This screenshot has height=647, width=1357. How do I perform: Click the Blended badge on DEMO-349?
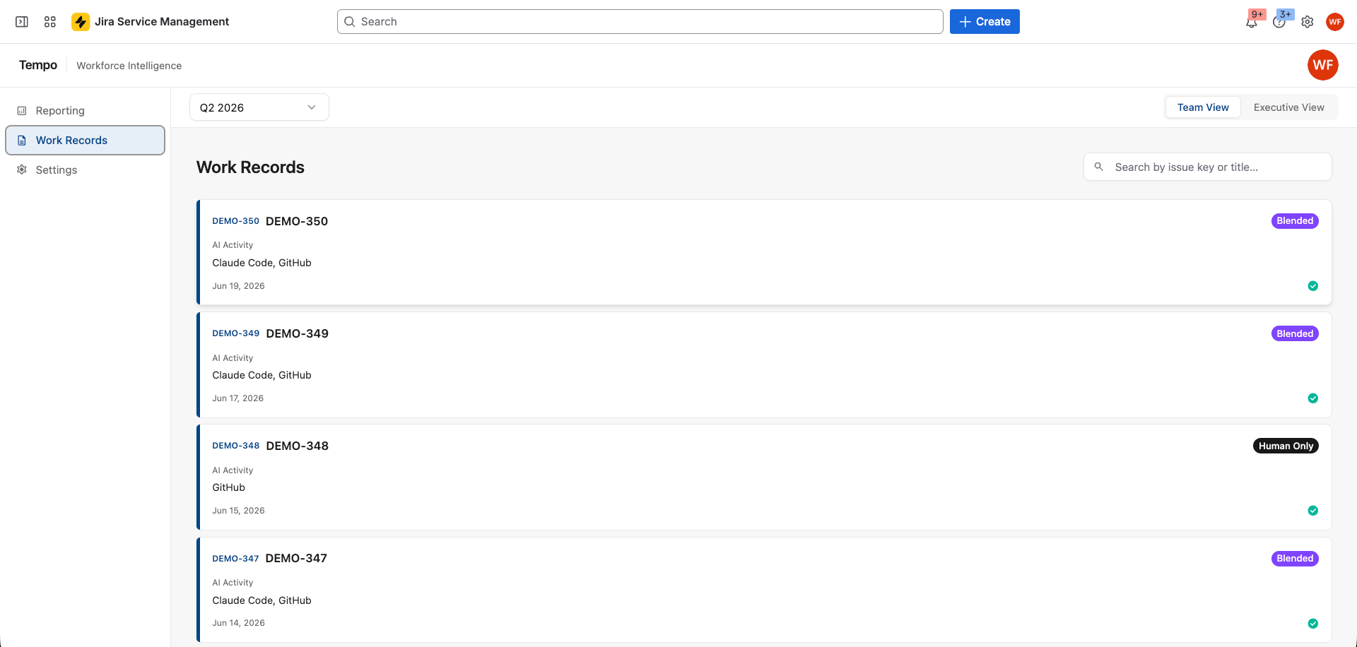click(x=1295, y=333)
